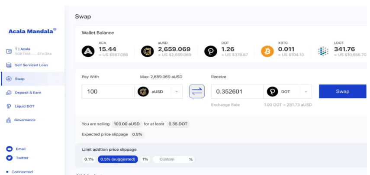Image resolution: width=370 pixels, height=175 pixels.
Task: Click the LDOT balance 341.76
Action: pos(344,49)
